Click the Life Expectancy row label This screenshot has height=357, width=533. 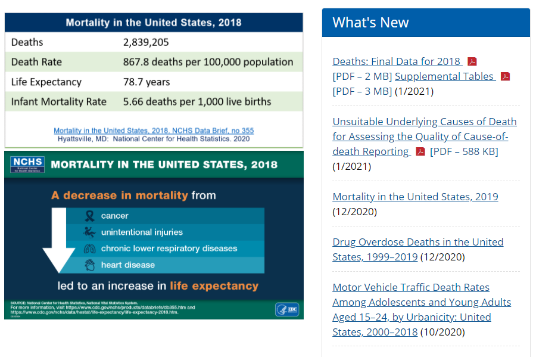(x=46, y=82)
